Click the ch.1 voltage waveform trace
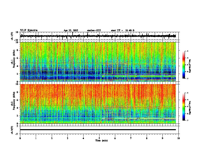The width and height of the screenshot is (201, 155). pos(98,36)
